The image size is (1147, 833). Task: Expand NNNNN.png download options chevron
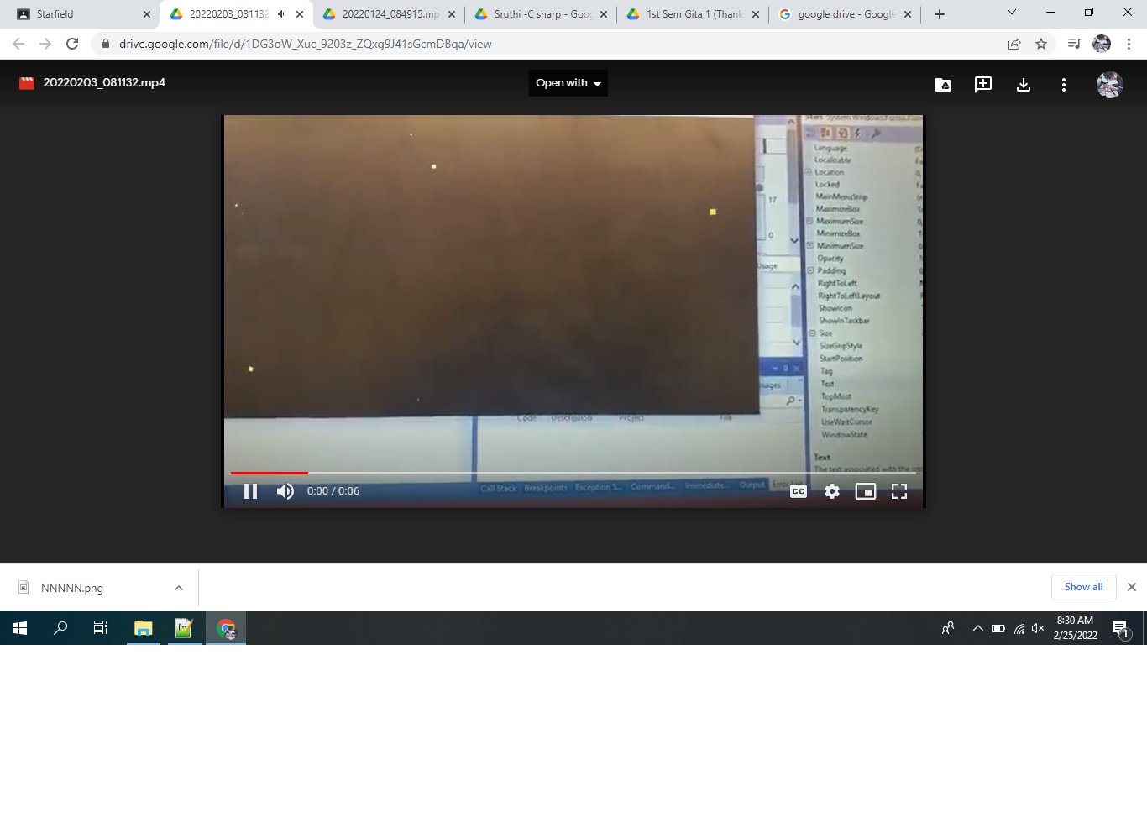tap(179, 588)
